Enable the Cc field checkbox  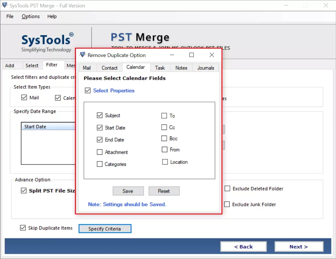click(164, 127)
